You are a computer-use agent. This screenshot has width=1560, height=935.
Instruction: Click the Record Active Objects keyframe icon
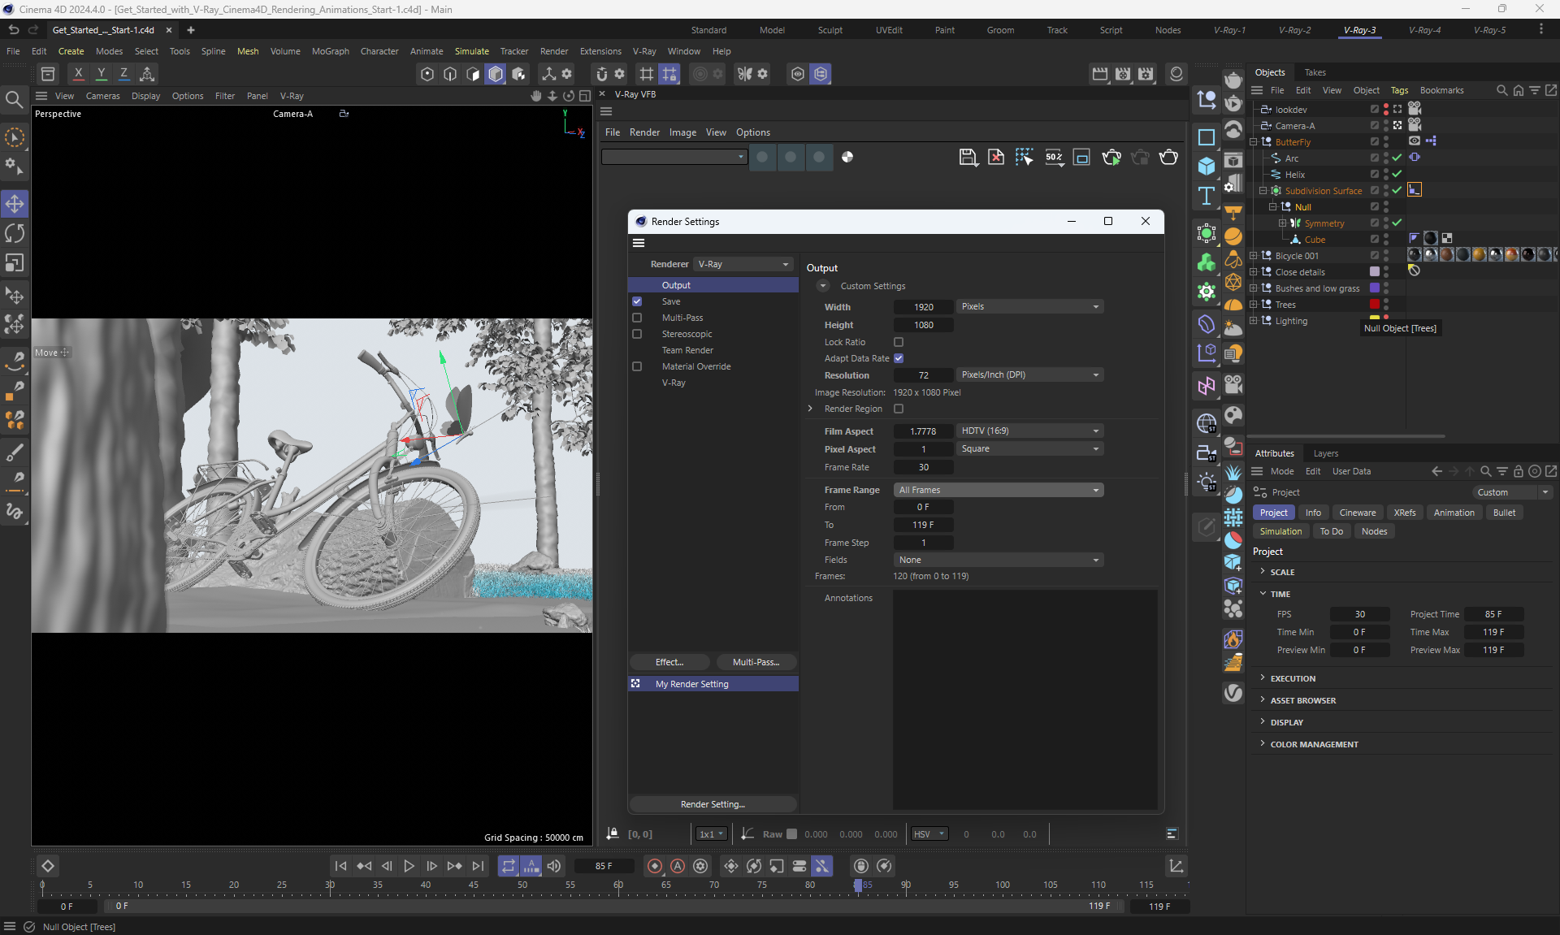point(655,866)
